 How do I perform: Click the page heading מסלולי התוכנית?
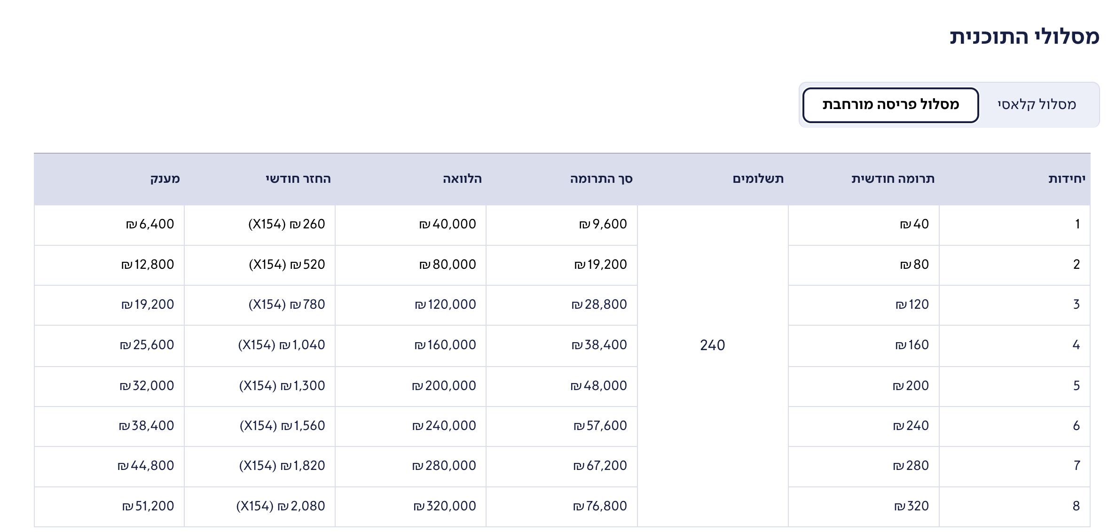click(1024, 37)
